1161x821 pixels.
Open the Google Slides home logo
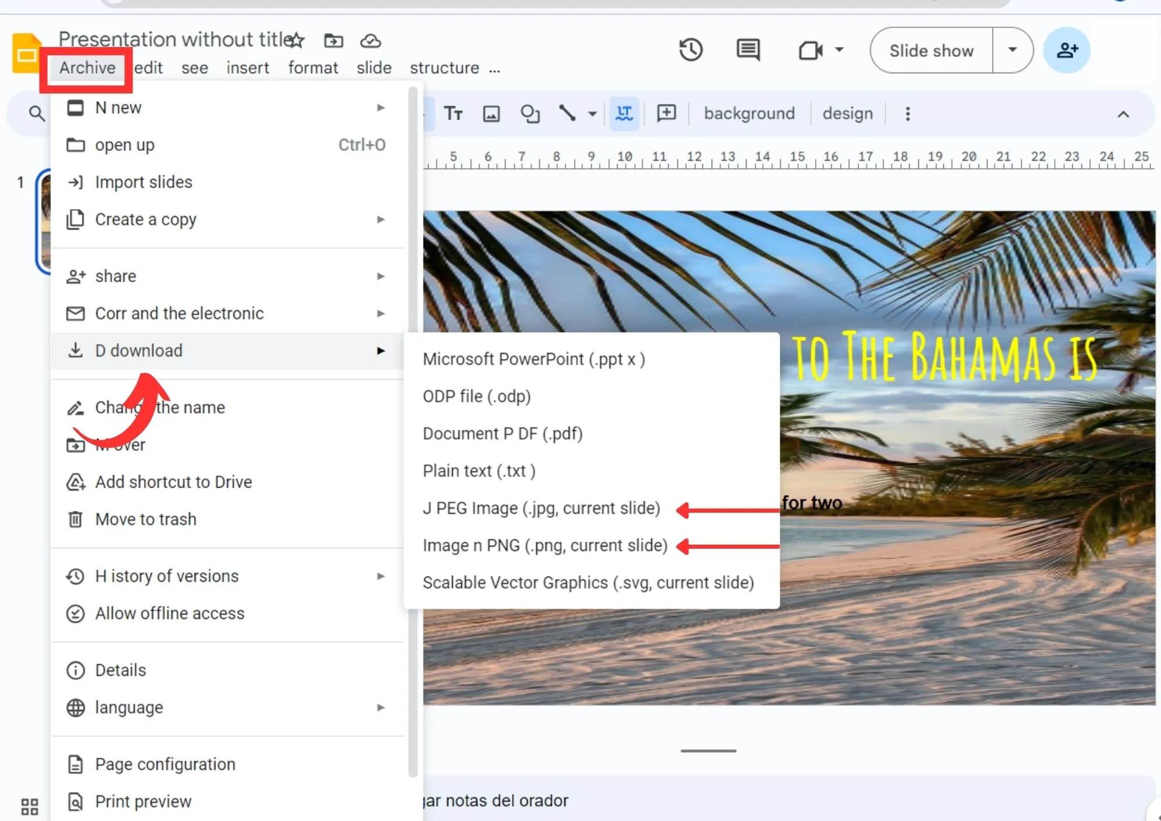(26, 53)
